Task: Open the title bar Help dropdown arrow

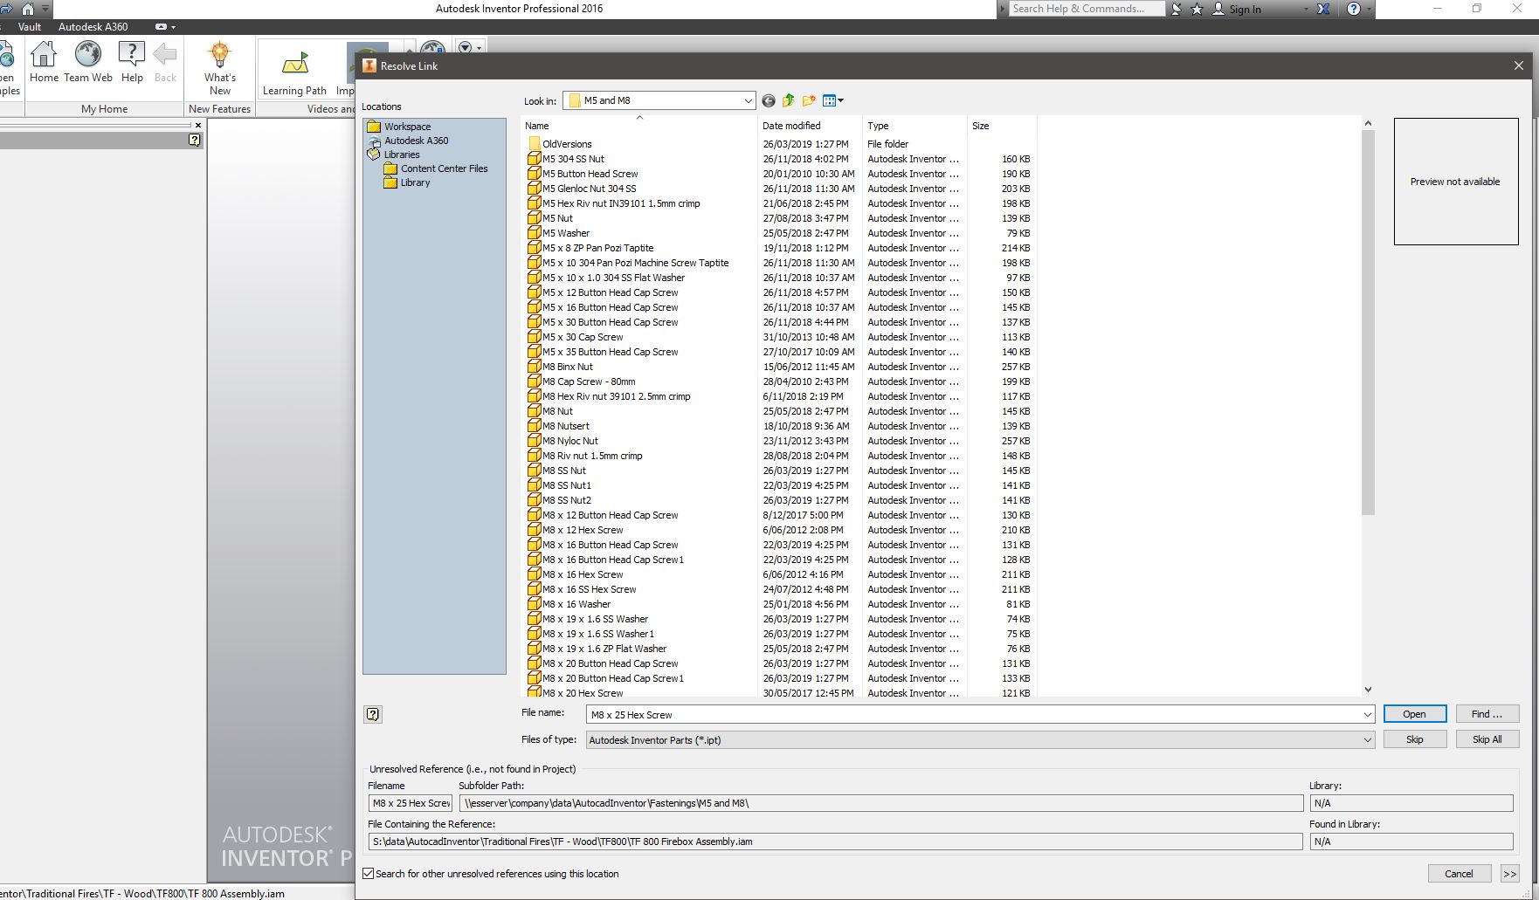Action: coord(1368,9)
